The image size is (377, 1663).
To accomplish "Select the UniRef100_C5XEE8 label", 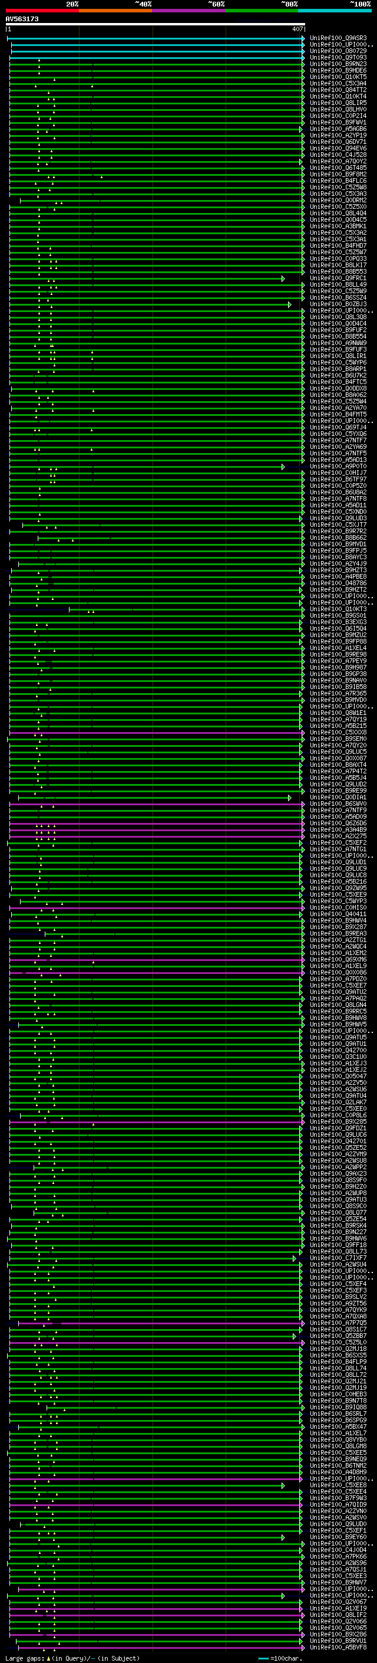I will tap(338, 1485).
